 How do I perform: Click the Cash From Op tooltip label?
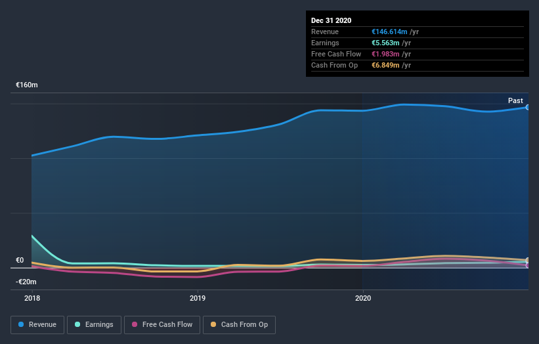(334, 65)
